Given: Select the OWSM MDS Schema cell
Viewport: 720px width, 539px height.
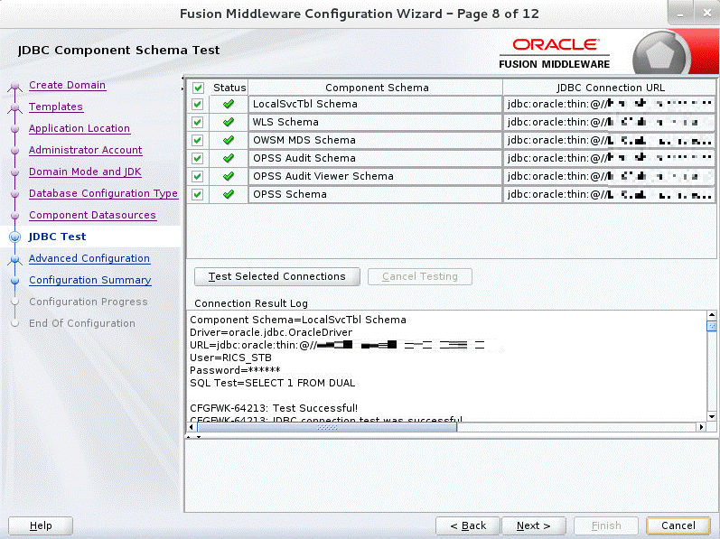Looking at the screenshot, I should [x=375, y=140].
